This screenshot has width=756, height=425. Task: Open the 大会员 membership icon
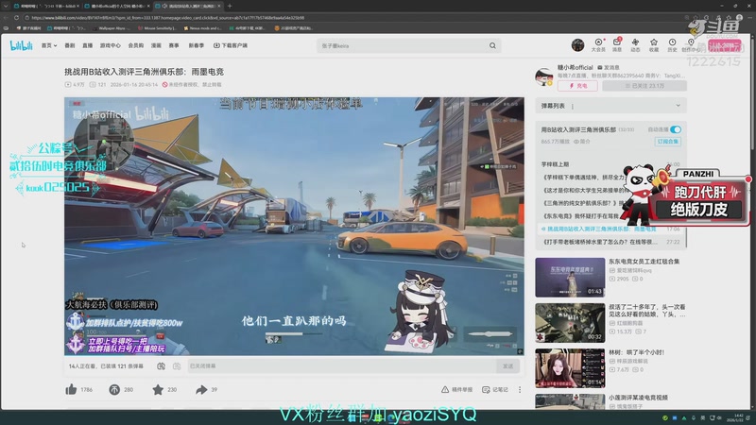coord(598,44)
